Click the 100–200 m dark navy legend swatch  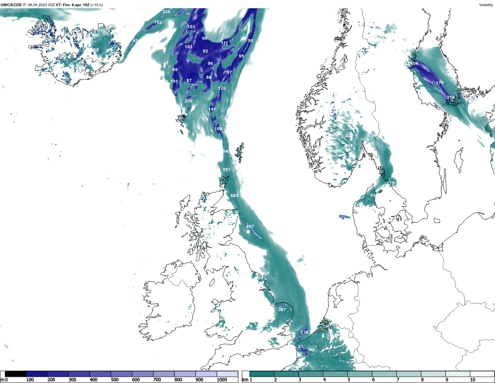[37, 374]
